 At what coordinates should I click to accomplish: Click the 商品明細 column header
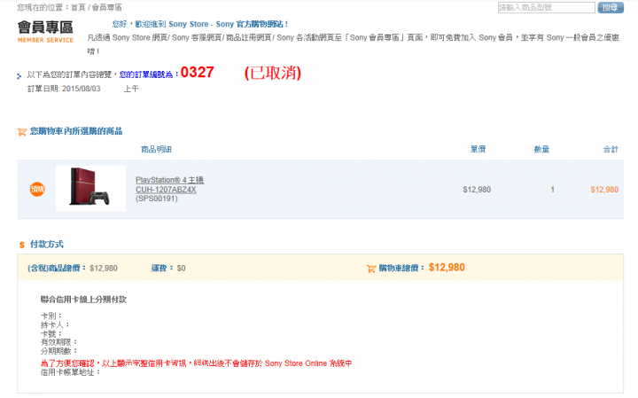point(156,149)
